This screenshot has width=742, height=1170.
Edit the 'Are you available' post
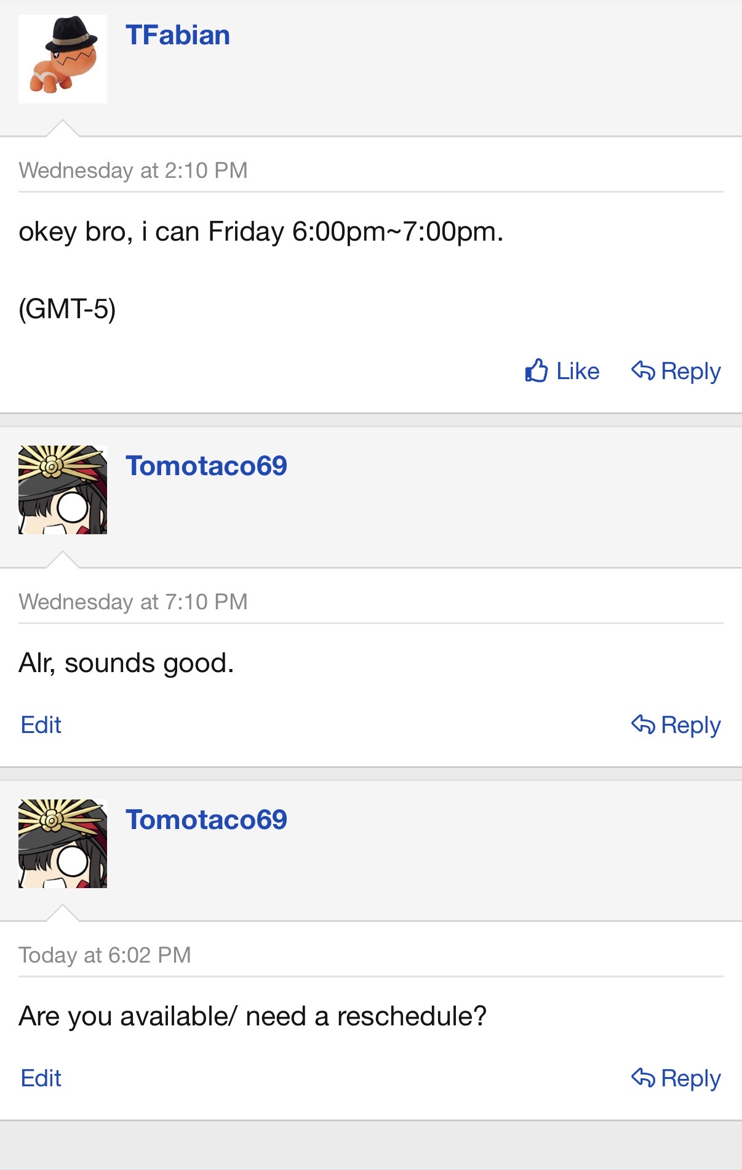click(x=41, y=1078)
